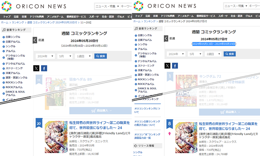Click ホーム breadcrumb on 05月20日付 page

coord(4,23)
